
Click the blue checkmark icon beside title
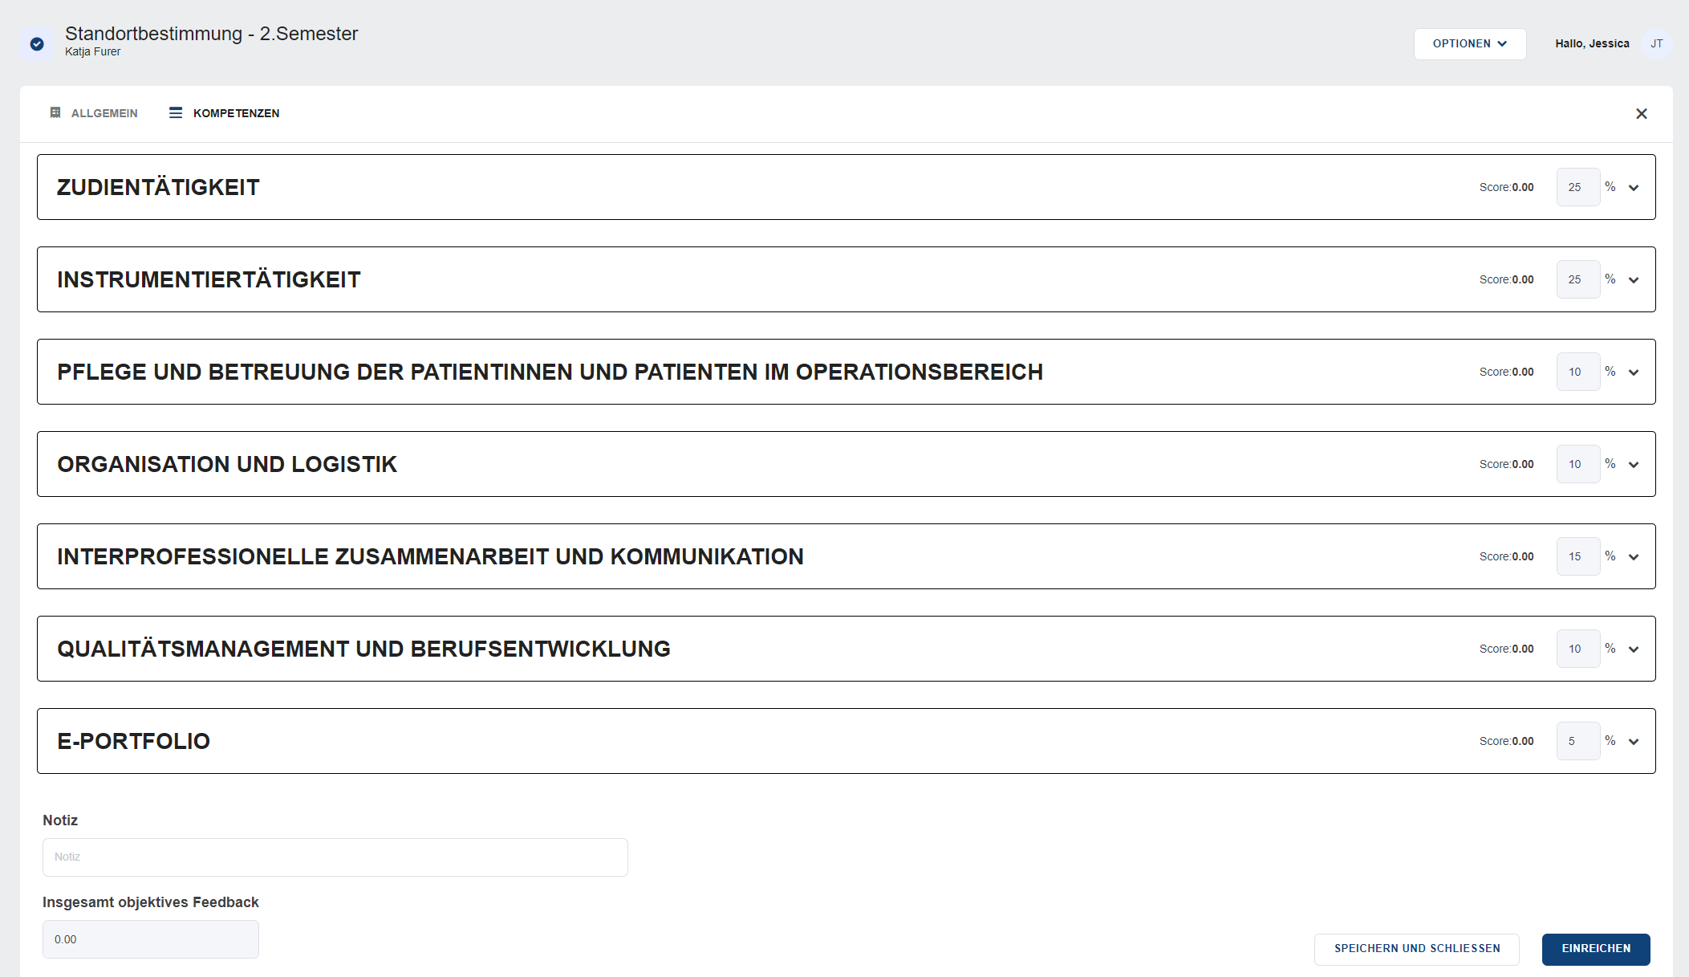[37, 44]
